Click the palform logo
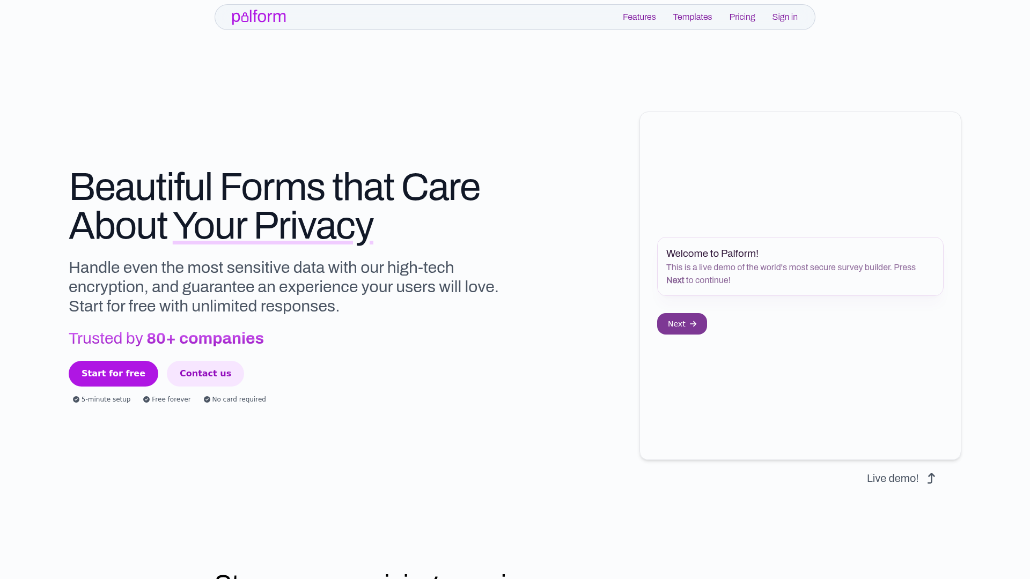 pos(259,17)
